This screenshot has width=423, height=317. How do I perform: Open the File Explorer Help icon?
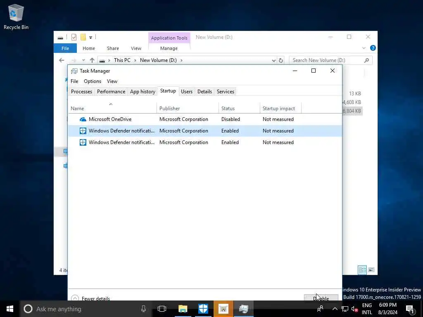pos(373,48)
